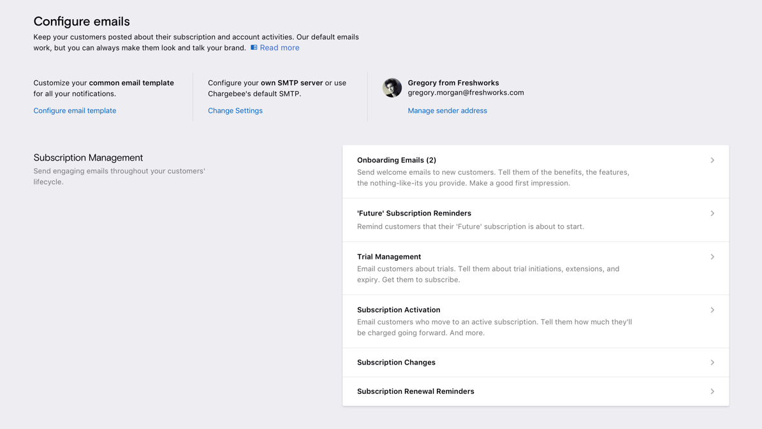Click Gregory's circular profile avatar
The height and width of the screenshot is (429, 762).
point(392,87)
